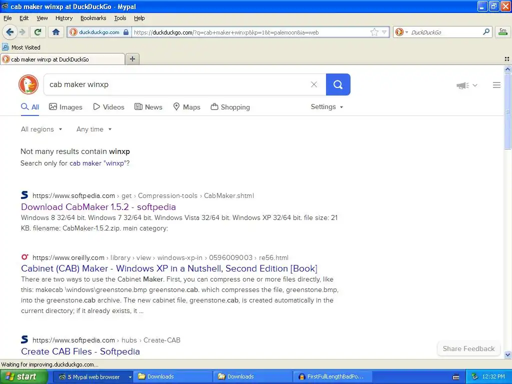Click the magnifier in the browser search box
Screen dimensions: 512x384
[486, 31]
